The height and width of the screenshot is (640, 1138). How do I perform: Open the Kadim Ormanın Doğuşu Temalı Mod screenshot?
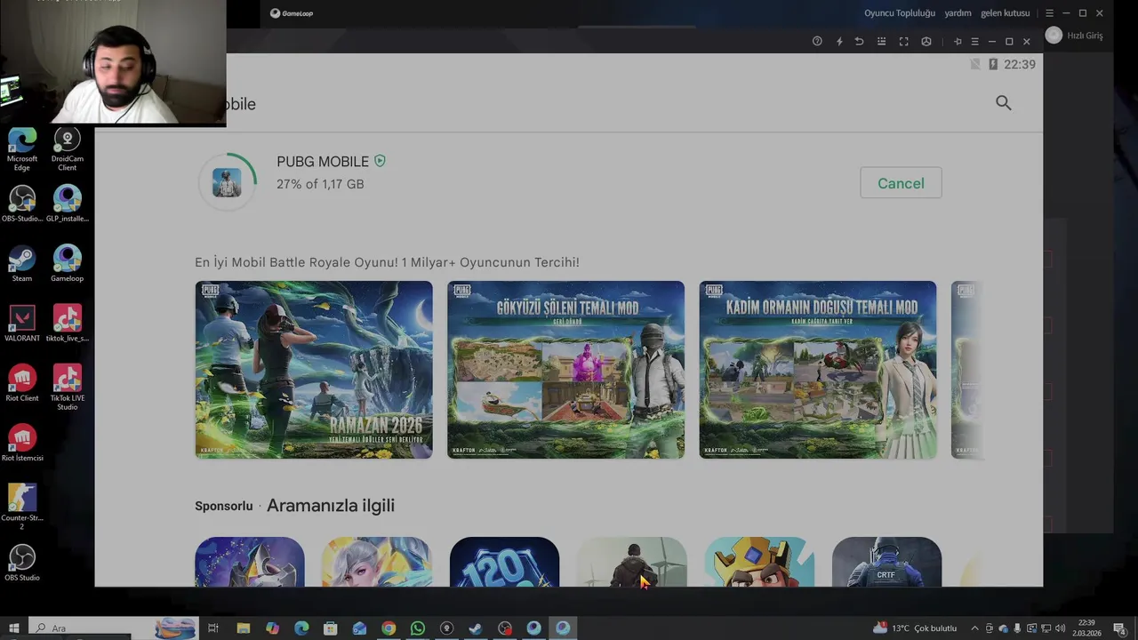point(818,370)
